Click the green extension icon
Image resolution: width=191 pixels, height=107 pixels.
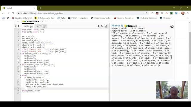click(171, 13)
